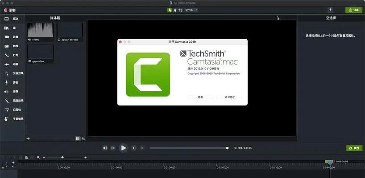Click the 录制 record button
The width and height of the screenshot is (365, 178).
(9, 10)
